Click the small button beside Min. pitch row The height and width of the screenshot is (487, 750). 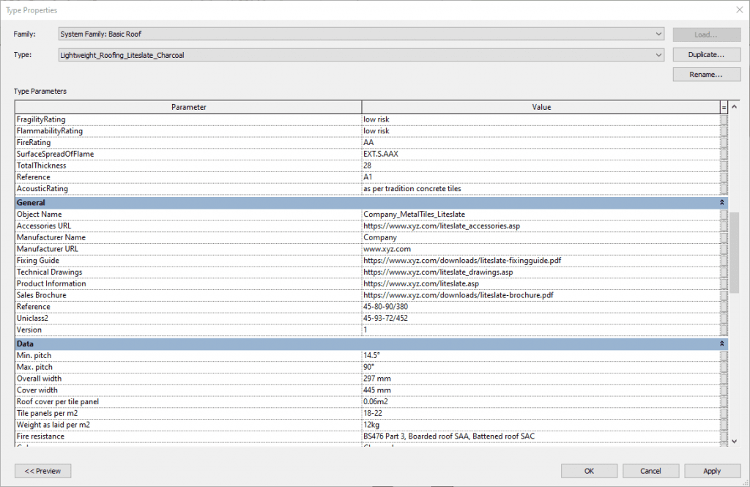click(724, 355)
